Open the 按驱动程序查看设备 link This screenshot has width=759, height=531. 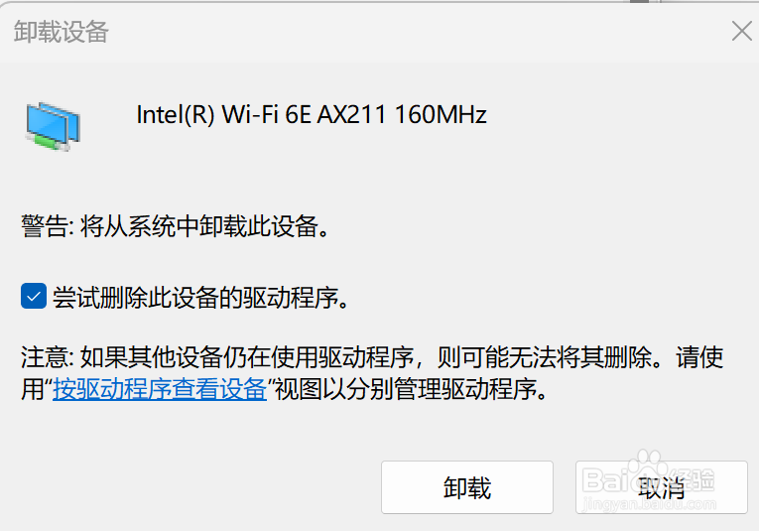tap(160, 388)
